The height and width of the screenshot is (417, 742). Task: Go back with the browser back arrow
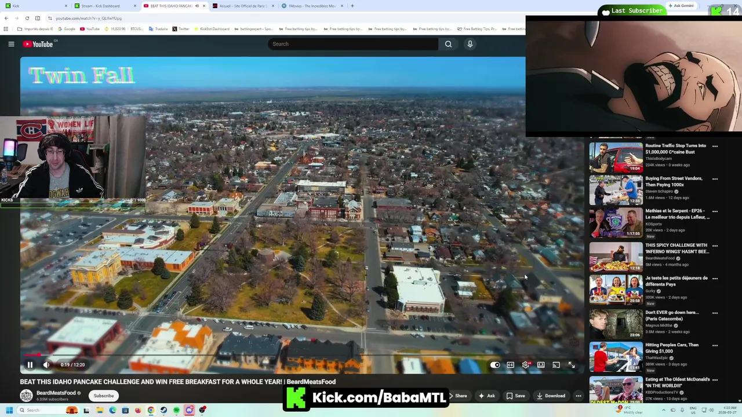coord(6,18)
